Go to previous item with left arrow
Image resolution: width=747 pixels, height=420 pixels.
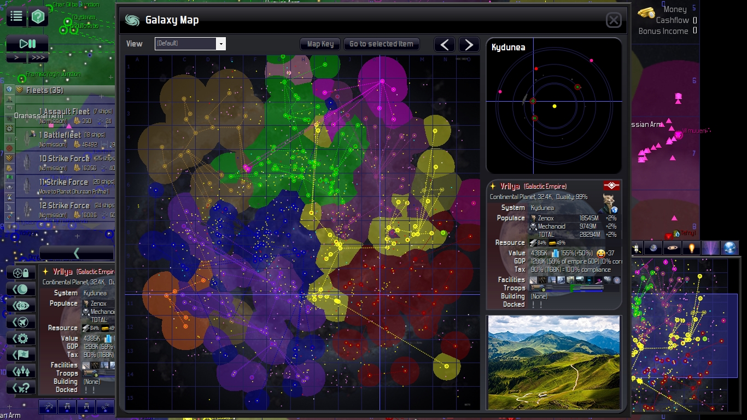click(x=445, y=44)
